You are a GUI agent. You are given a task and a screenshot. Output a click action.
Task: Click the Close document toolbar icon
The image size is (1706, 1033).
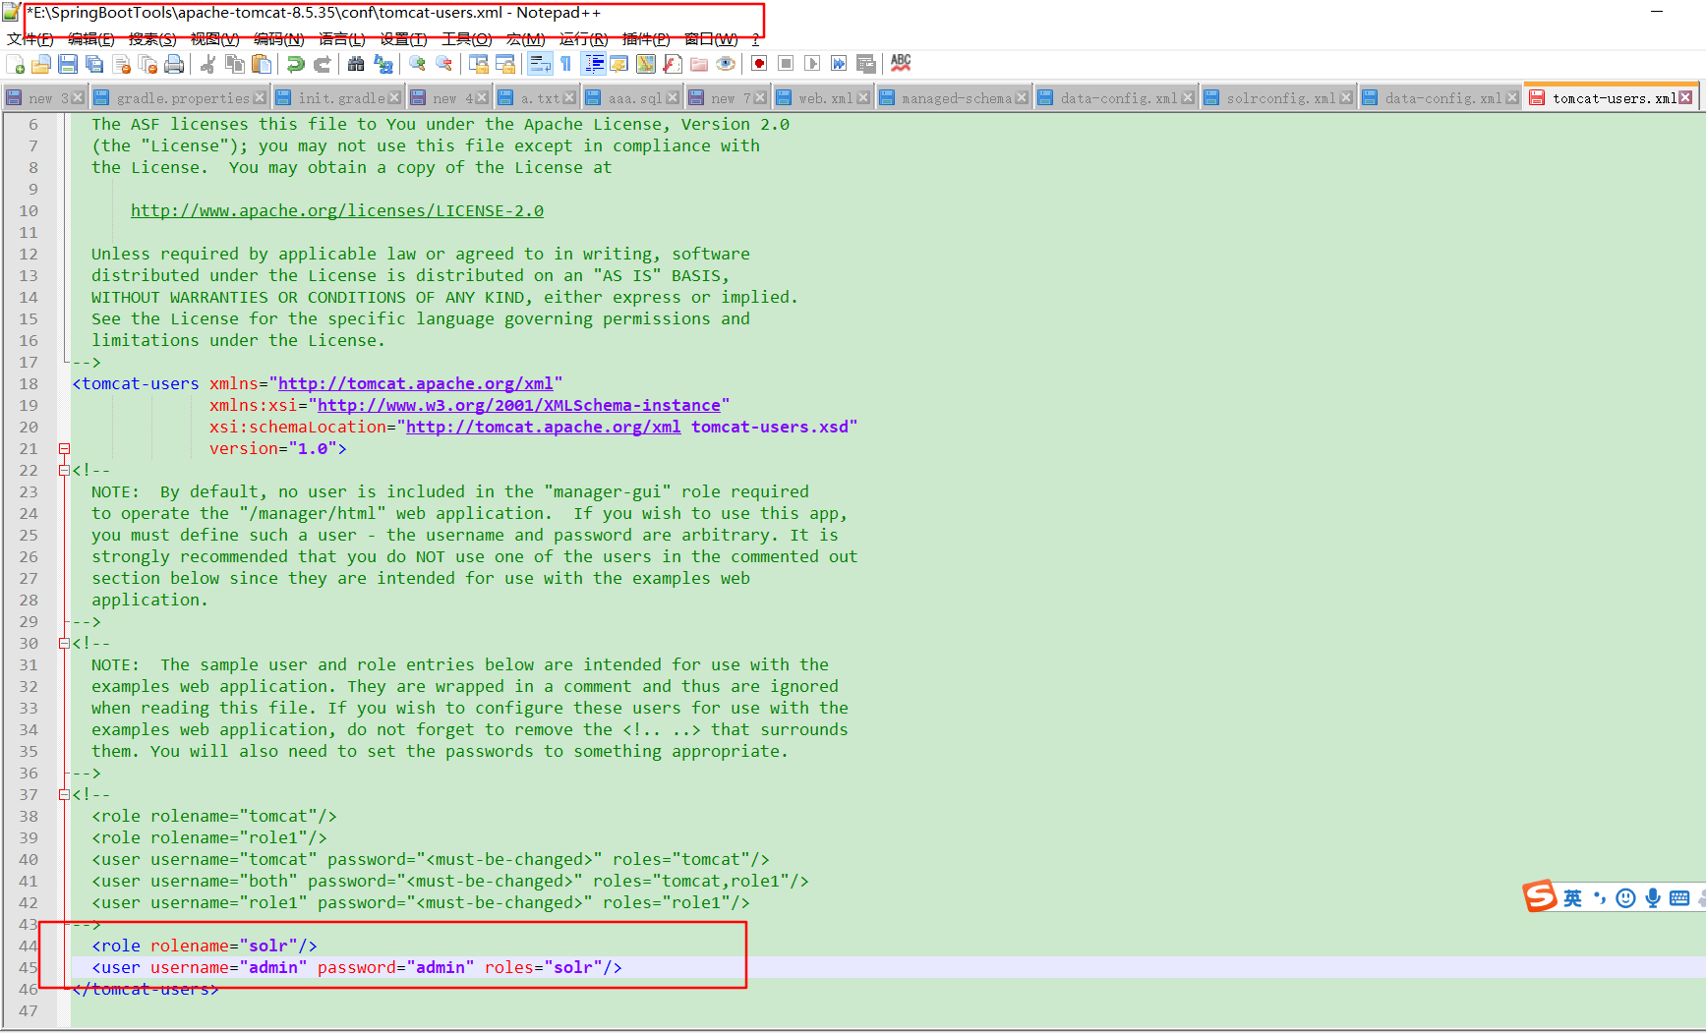pos(122,65)
